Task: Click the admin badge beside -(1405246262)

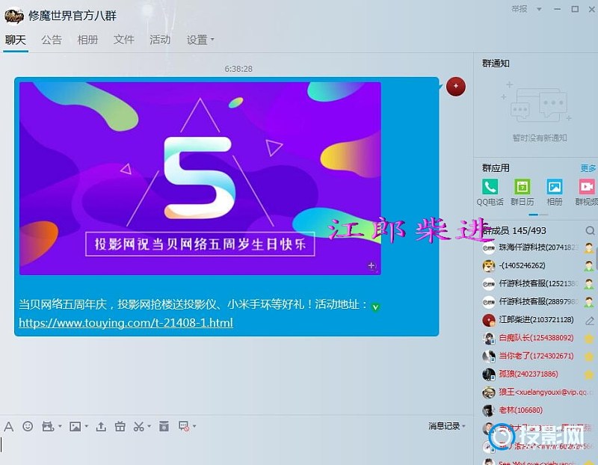Action: (x=589, y=266)
